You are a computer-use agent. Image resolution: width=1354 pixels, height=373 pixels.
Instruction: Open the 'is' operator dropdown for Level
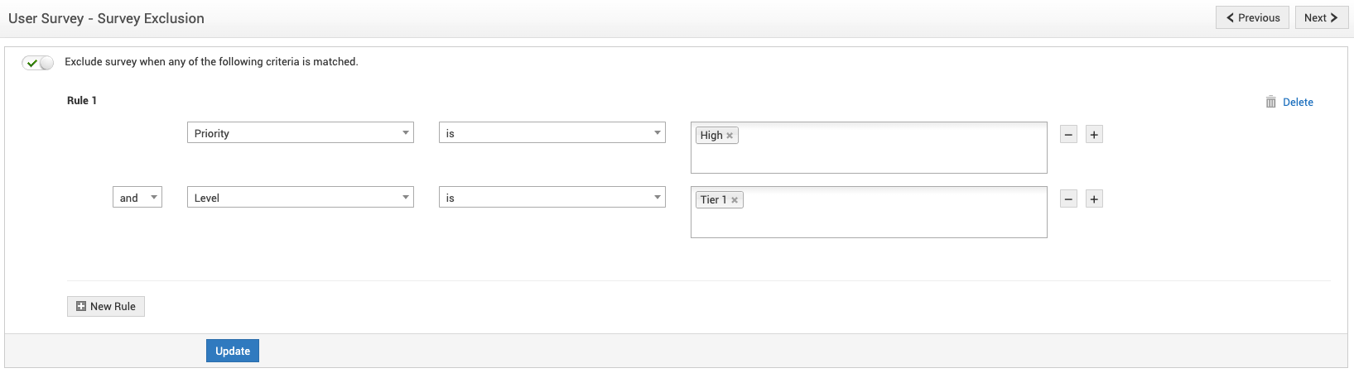coord(552,198)
